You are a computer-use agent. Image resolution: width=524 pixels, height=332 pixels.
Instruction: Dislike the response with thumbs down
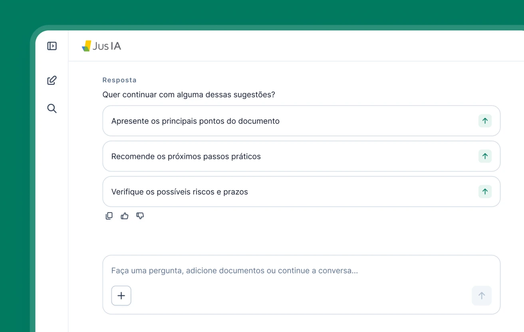coord(140,216)
